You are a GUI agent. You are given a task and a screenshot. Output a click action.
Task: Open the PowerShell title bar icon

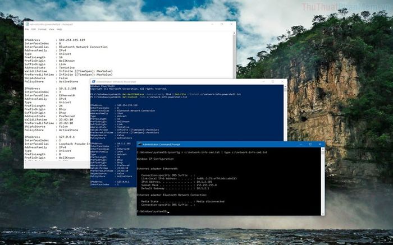[94, 82]
